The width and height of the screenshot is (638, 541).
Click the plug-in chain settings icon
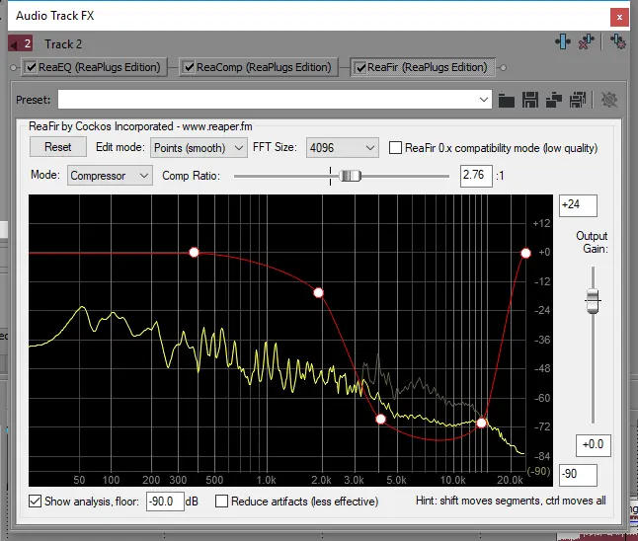[618, 41]
